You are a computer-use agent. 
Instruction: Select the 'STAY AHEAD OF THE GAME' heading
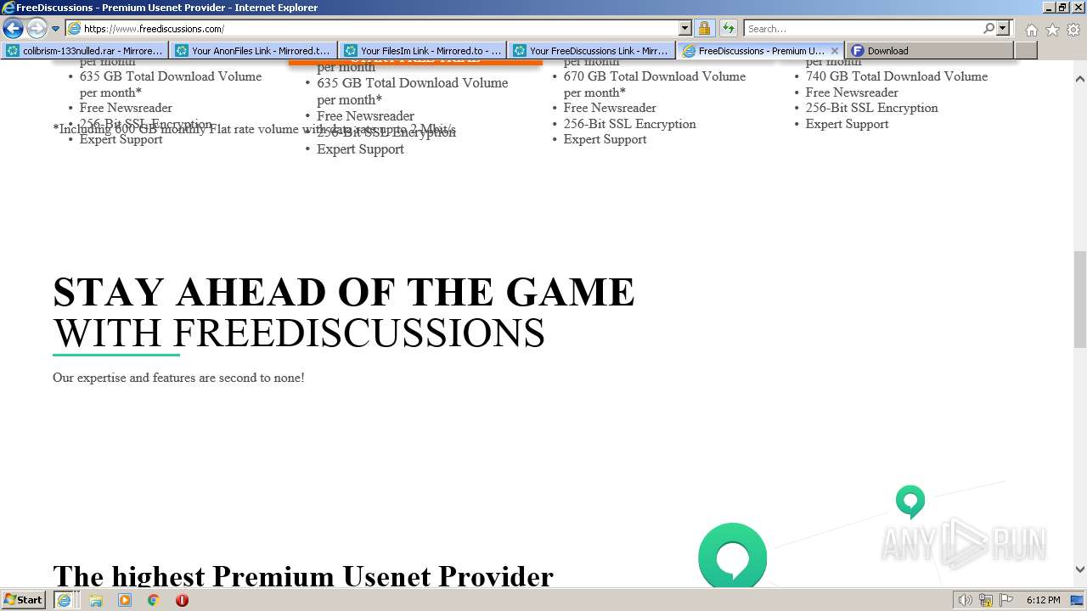click(343, 292)
